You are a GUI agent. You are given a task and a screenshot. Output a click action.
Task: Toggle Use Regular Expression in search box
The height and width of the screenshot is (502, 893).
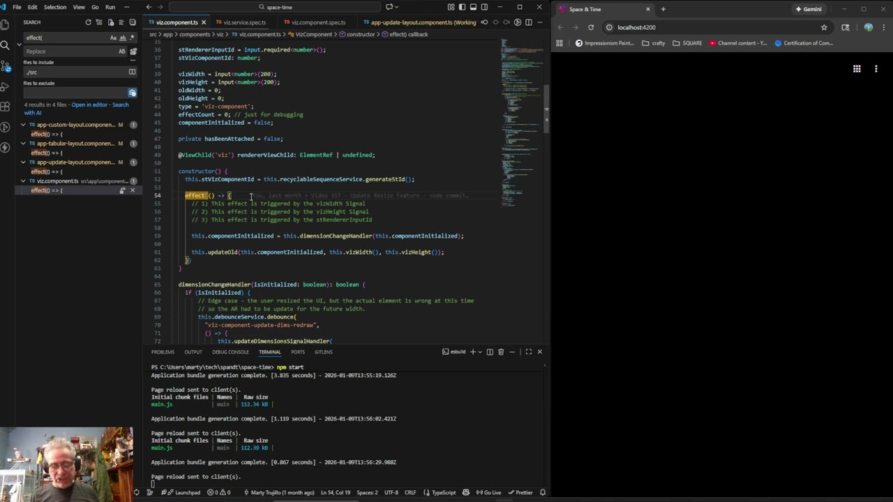click(x=132, y=38)
